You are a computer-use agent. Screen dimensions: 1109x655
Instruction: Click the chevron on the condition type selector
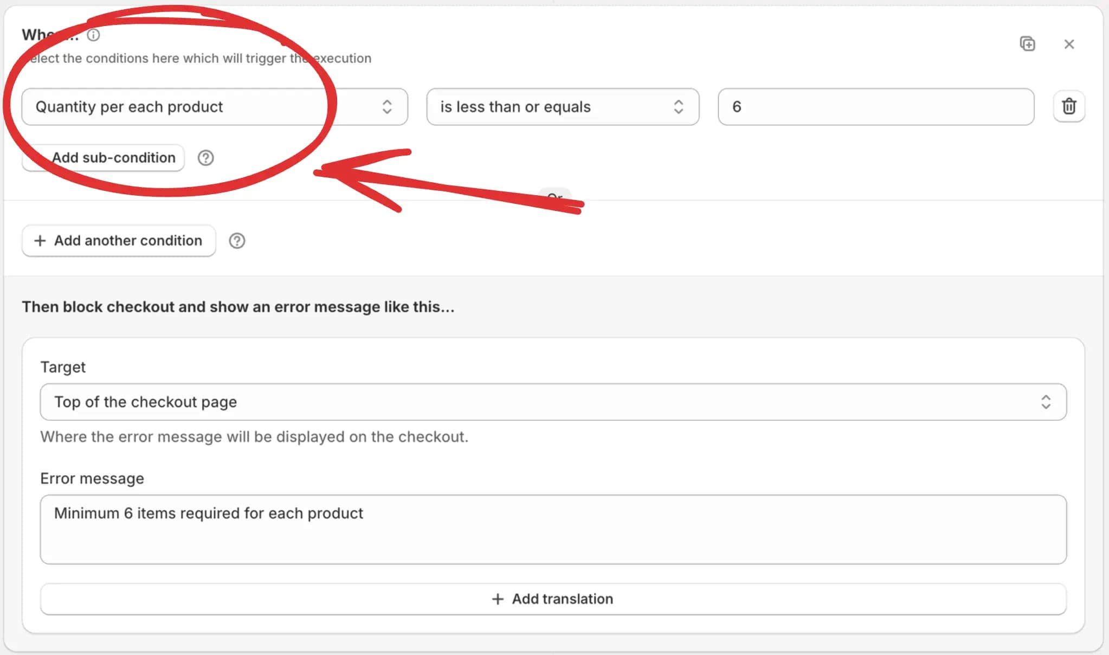(x=387, y=107)
